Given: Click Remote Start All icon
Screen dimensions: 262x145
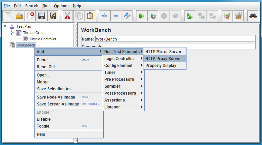Looking at the screenshot, I should (190, 16).
